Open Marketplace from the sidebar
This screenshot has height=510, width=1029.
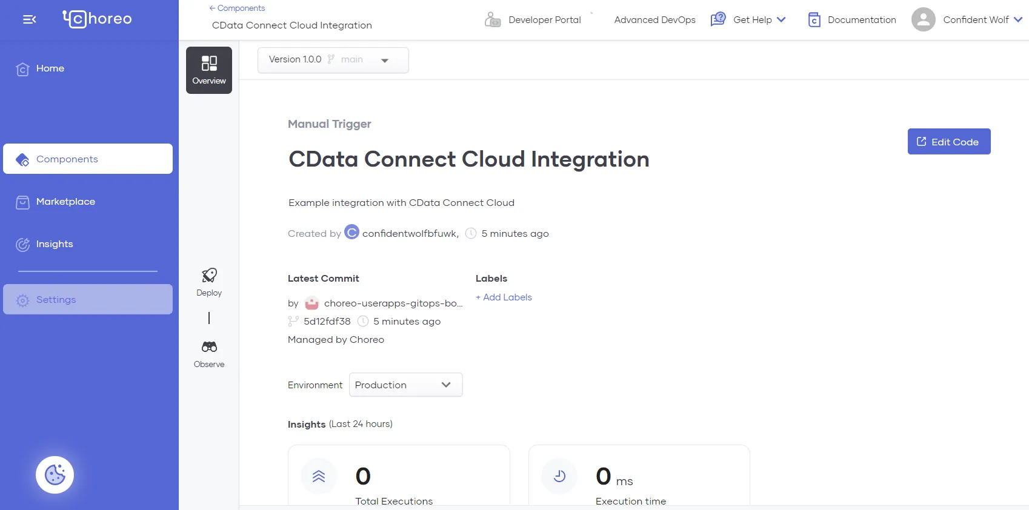[65, 202]
